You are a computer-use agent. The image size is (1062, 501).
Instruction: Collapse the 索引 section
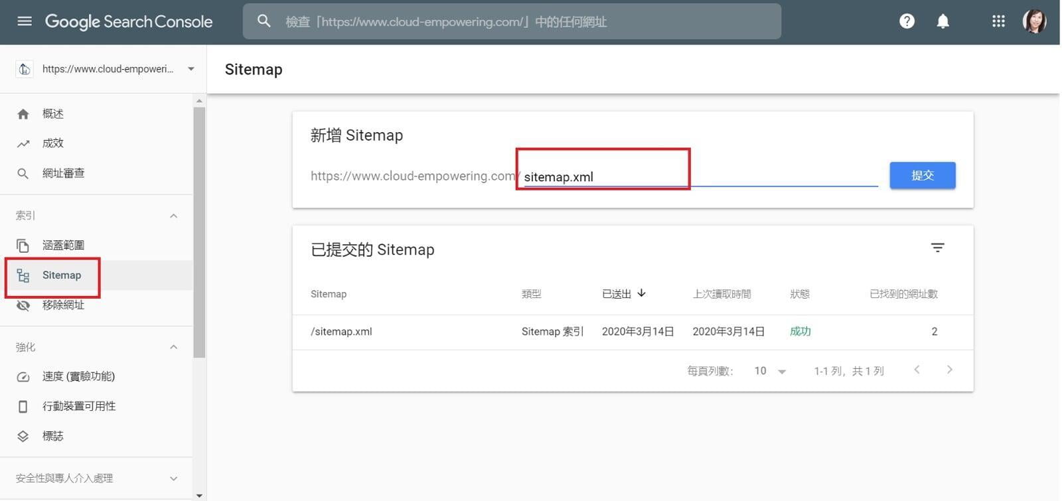(x=173, y=216)
